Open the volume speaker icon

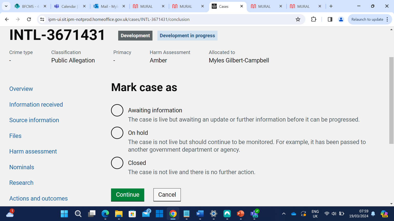[334, 214]
